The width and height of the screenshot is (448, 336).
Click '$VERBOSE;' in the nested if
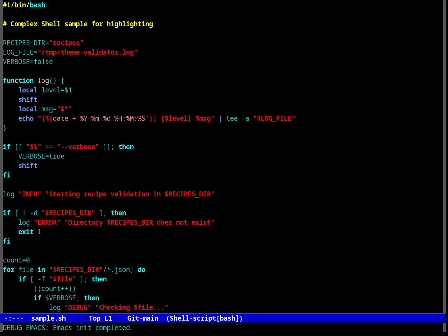point(63,298)
